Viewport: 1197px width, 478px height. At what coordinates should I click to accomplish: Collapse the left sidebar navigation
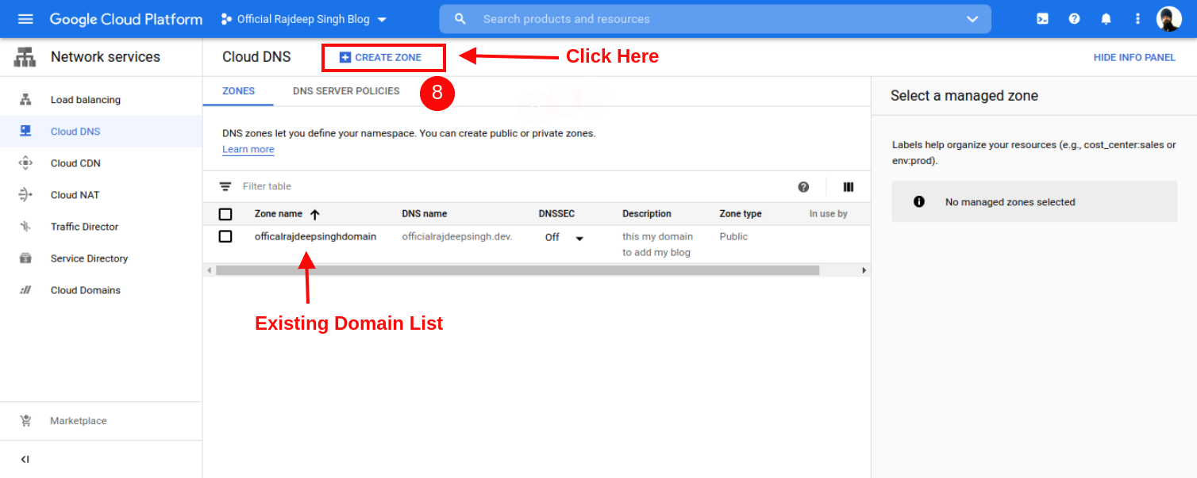point(25,459)
